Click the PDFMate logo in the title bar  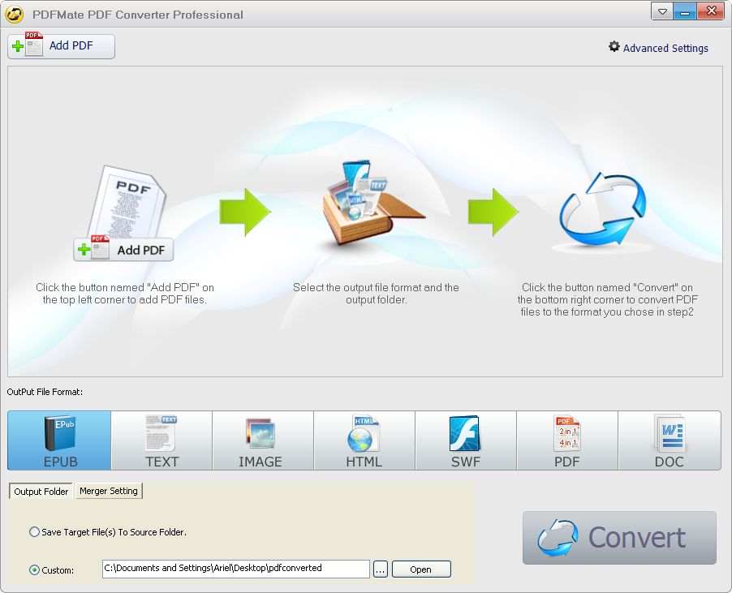coord(15,14)
